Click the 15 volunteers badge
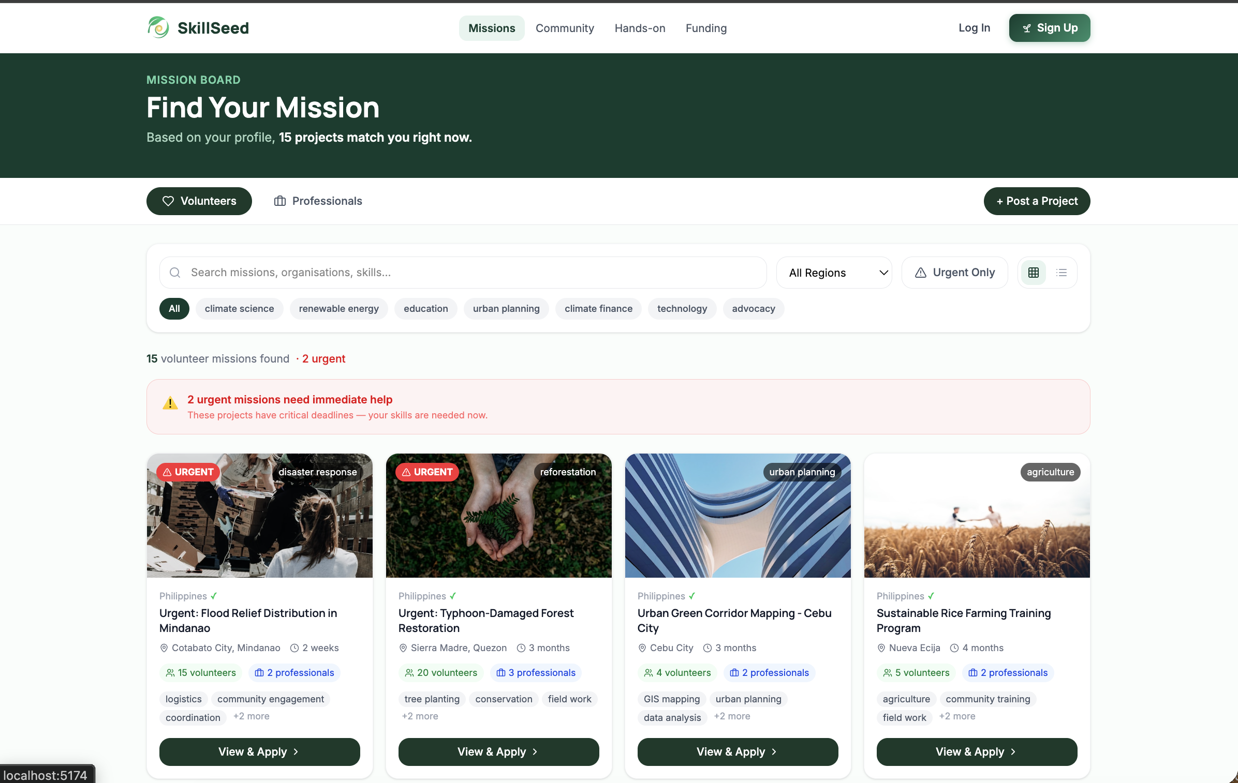1238x783 pixels. [x=201, y=673]
